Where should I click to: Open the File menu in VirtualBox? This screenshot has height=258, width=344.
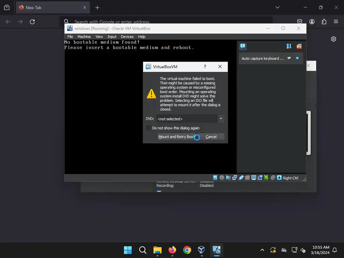point(70,37)
